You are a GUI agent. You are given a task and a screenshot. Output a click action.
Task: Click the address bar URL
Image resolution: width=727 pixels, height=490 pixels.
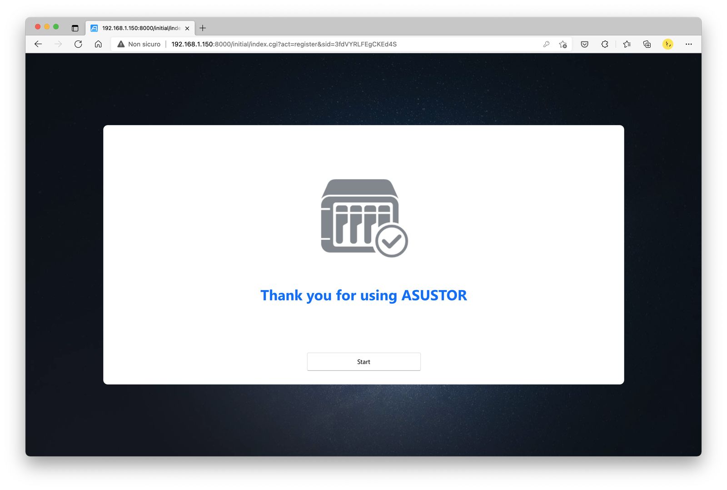click(x=284, y=44)
